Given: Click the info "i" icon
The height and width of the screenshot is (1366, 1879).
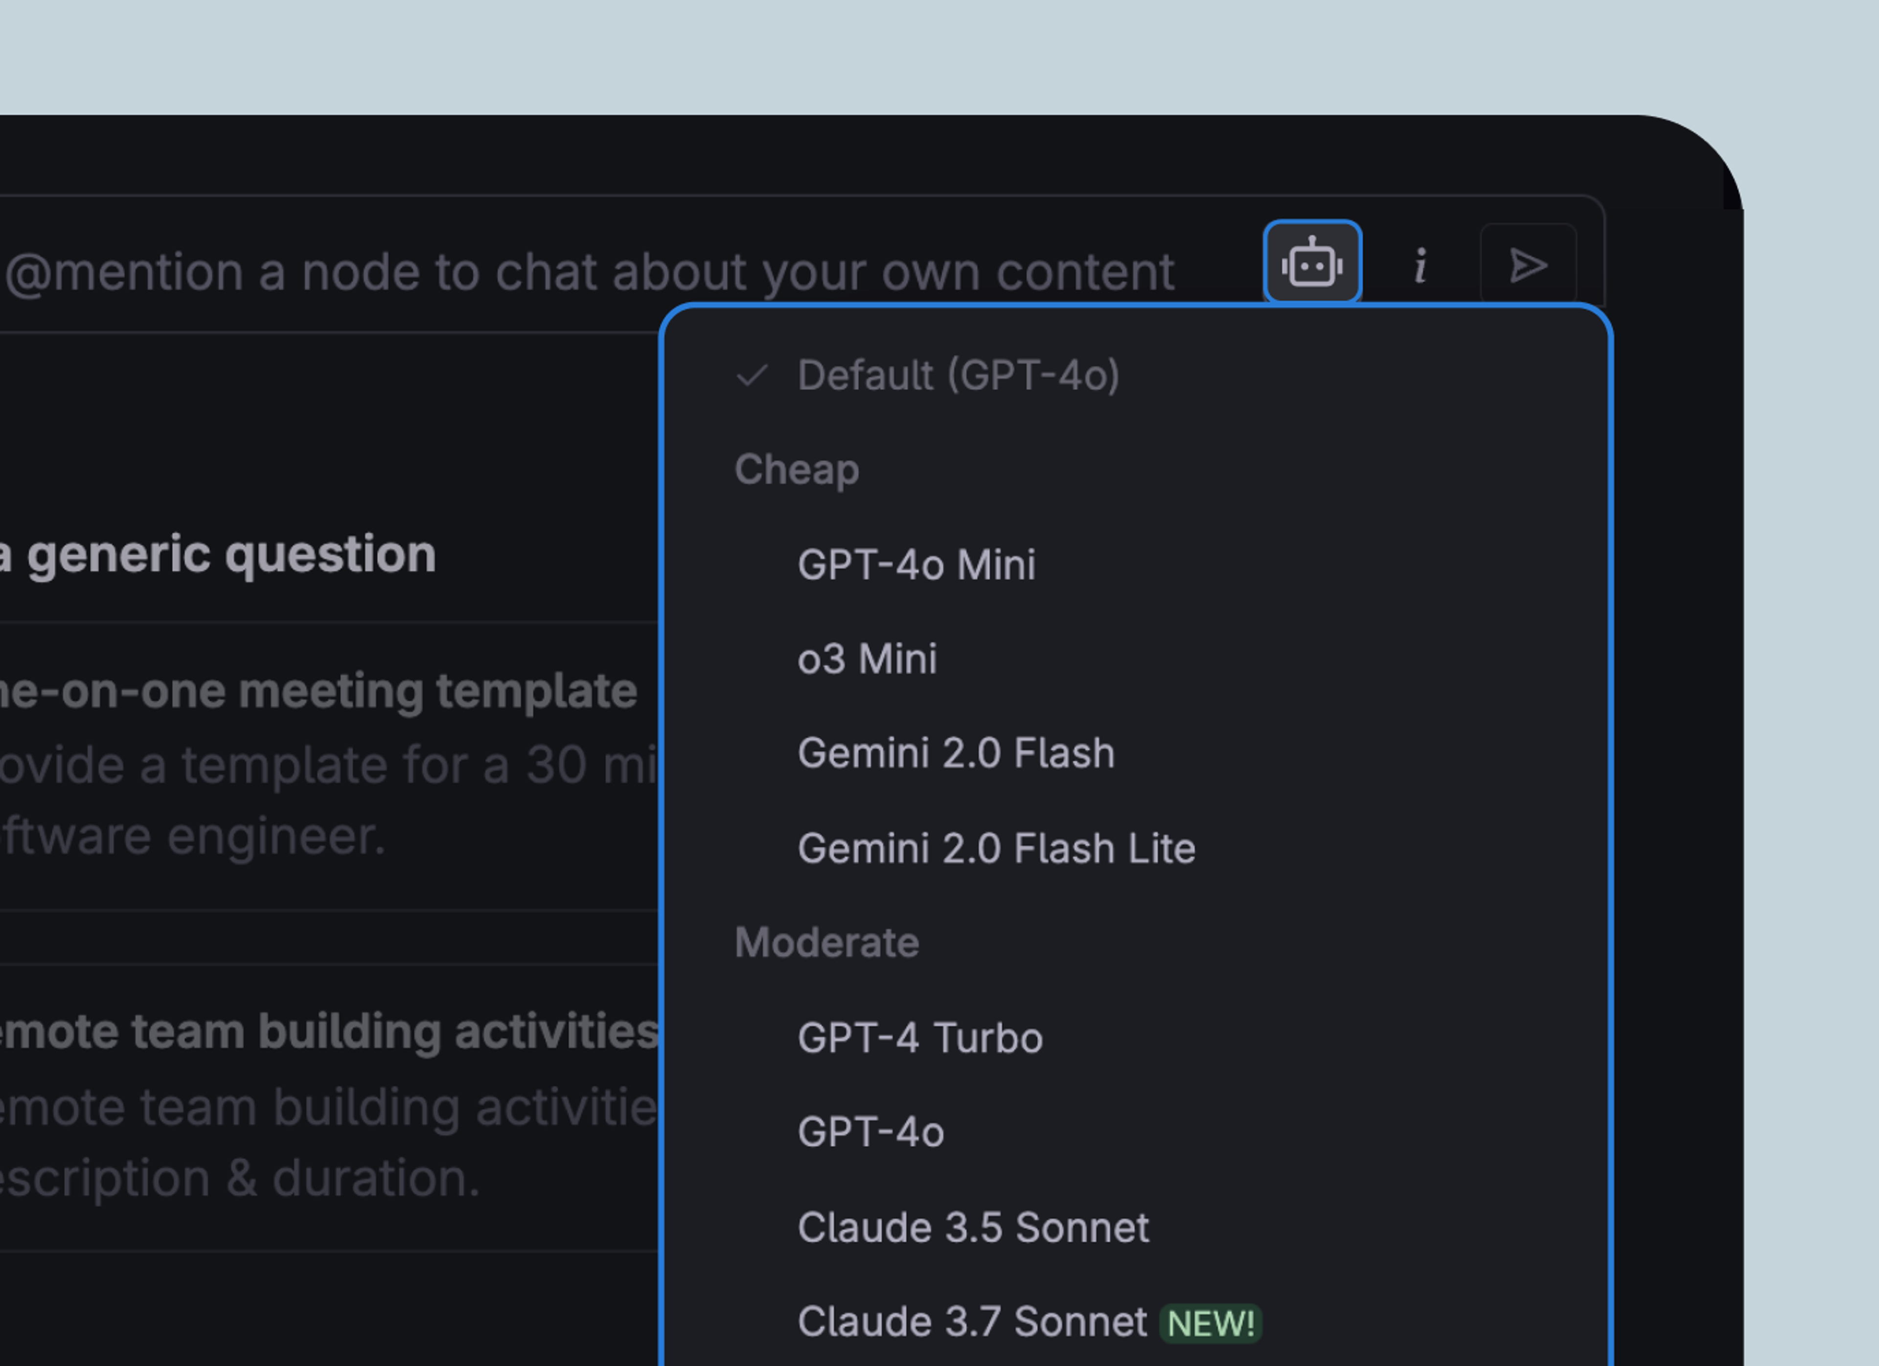Looking at the screenshot, I should click(1420, 266).
